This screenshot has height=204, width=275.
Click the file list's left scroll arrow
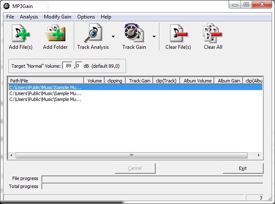11,155
